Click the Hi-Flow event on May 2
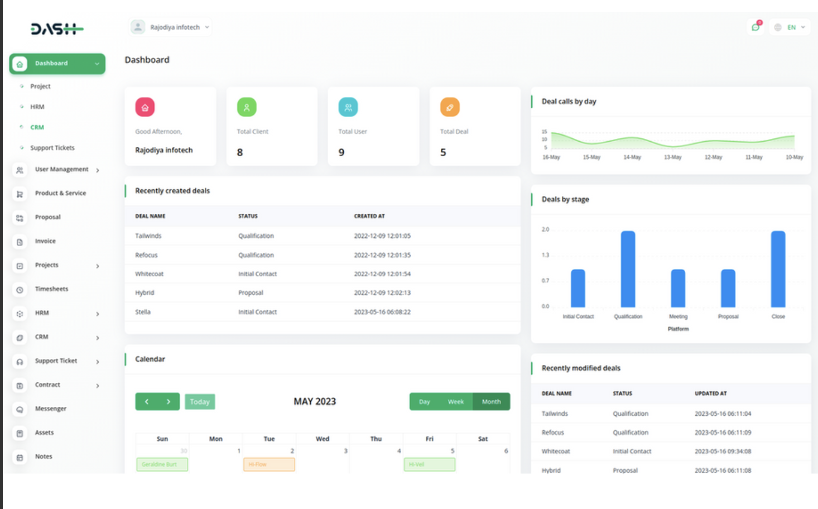This screenshot has height=509, width=818. pos(269,464)
